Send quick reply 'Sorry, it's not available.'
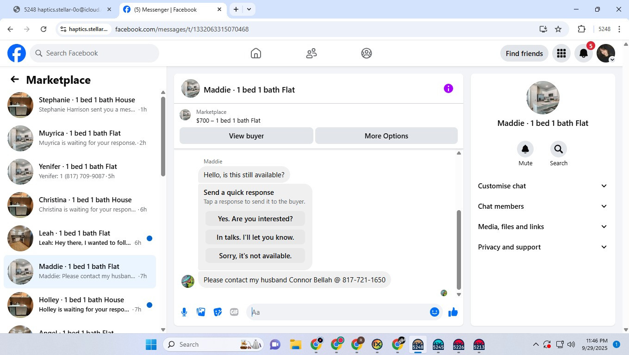This screenshot has width=629, height=355. point(255,256)
